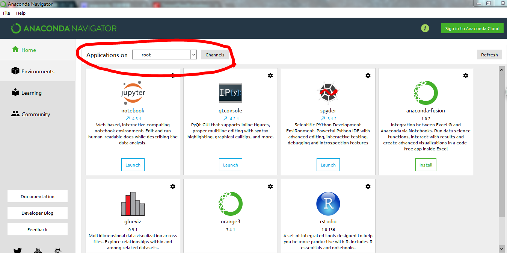Open the Developer Blog button

pyautogui.click(x=38, y=213)
